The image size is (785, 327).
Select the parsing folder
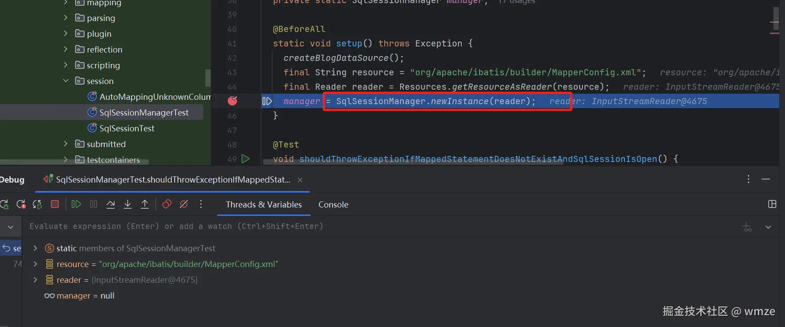click(95, 18)
